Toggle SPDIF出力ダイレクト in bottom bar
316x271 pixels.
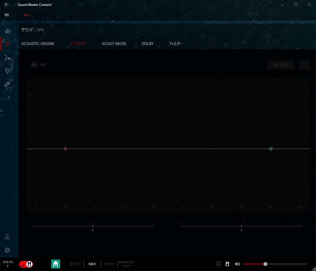[126, 264]
